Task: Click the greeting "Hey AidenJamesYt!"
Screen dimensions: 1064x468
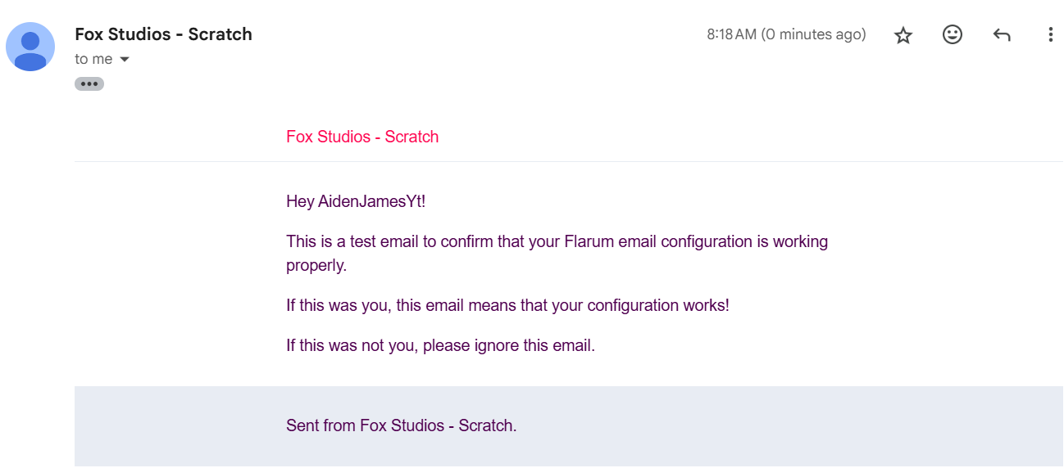Action: click(x=356, y=201)
